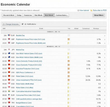Expand Urban Investment row arrow
110x107 pixels.
tap(105, 80)
